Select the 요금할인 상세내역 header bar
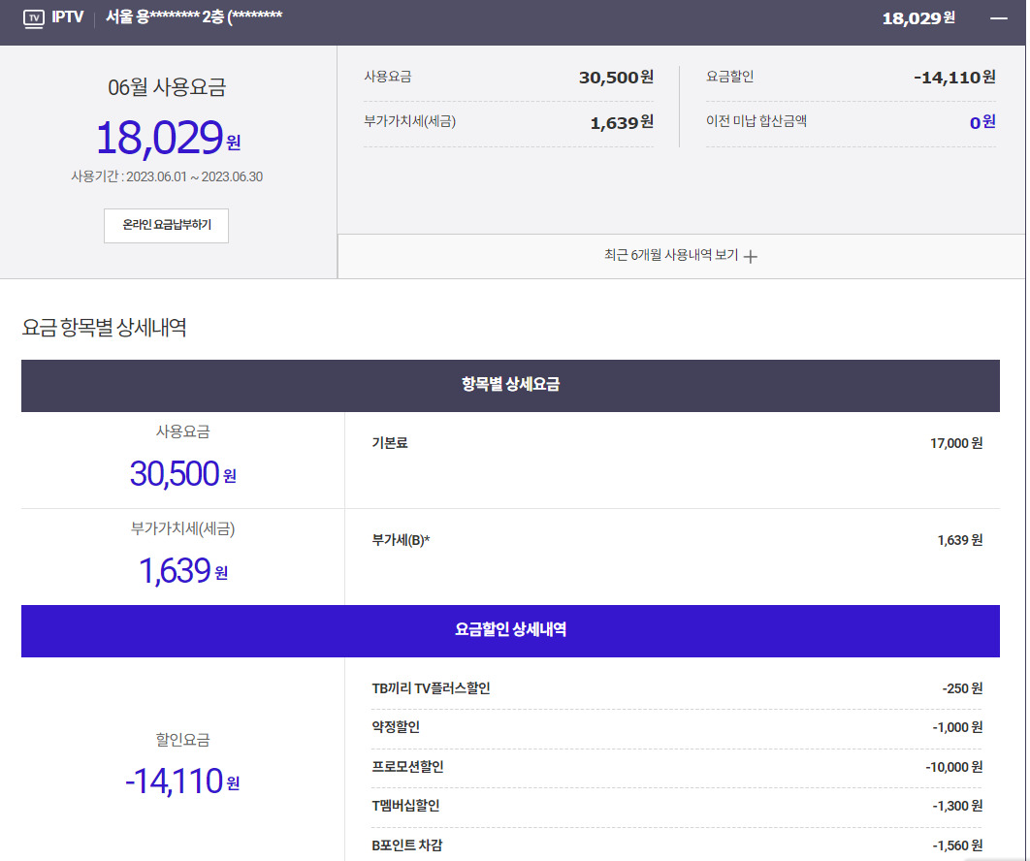Viewport: 1030px width, 861px height. (510, 630)
